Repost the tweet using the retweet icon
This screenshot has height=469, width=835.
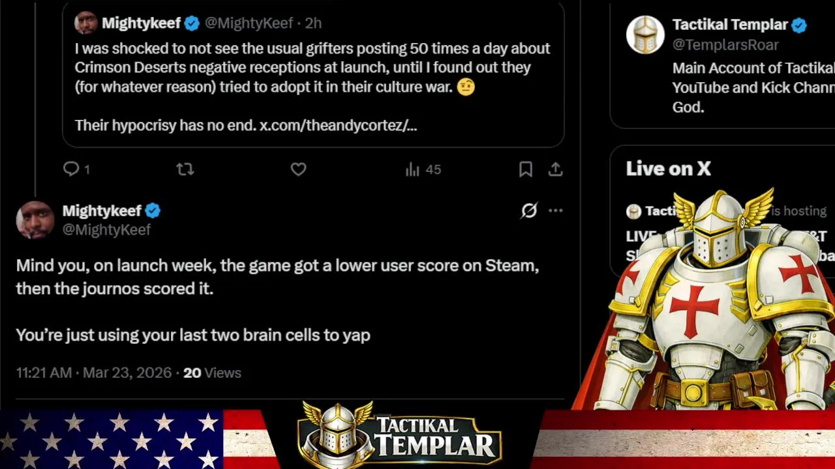185,169
